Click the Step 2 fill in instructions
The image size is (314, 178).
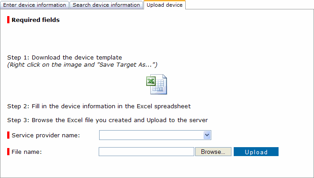tap(99, 106)
